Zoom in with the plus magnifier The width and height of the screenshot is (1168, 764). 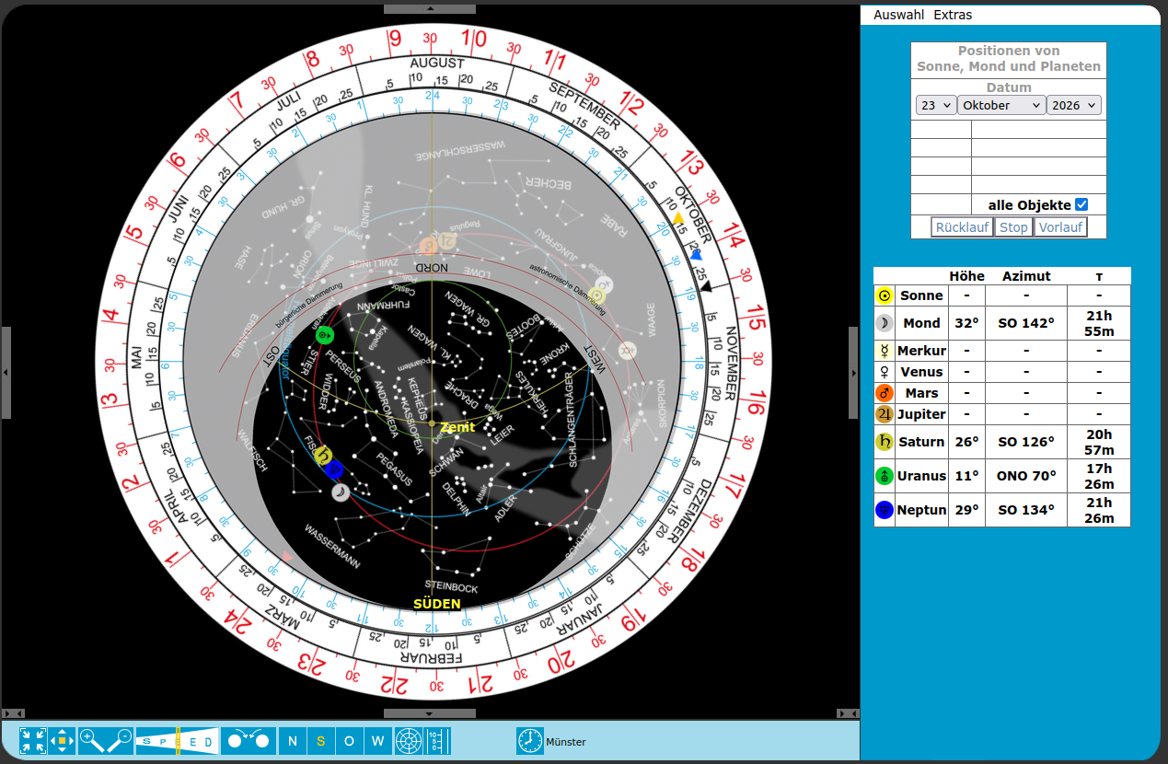click(x=91, y=741)
